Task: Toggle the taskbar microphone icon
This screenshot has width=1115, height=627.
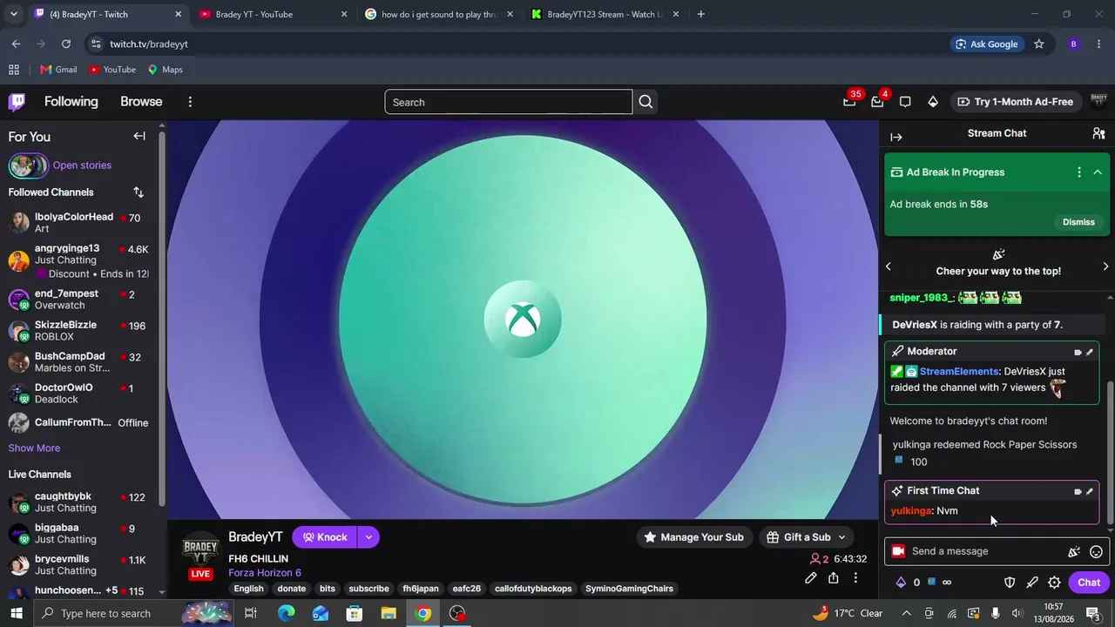Action: [x=995, y=613]
